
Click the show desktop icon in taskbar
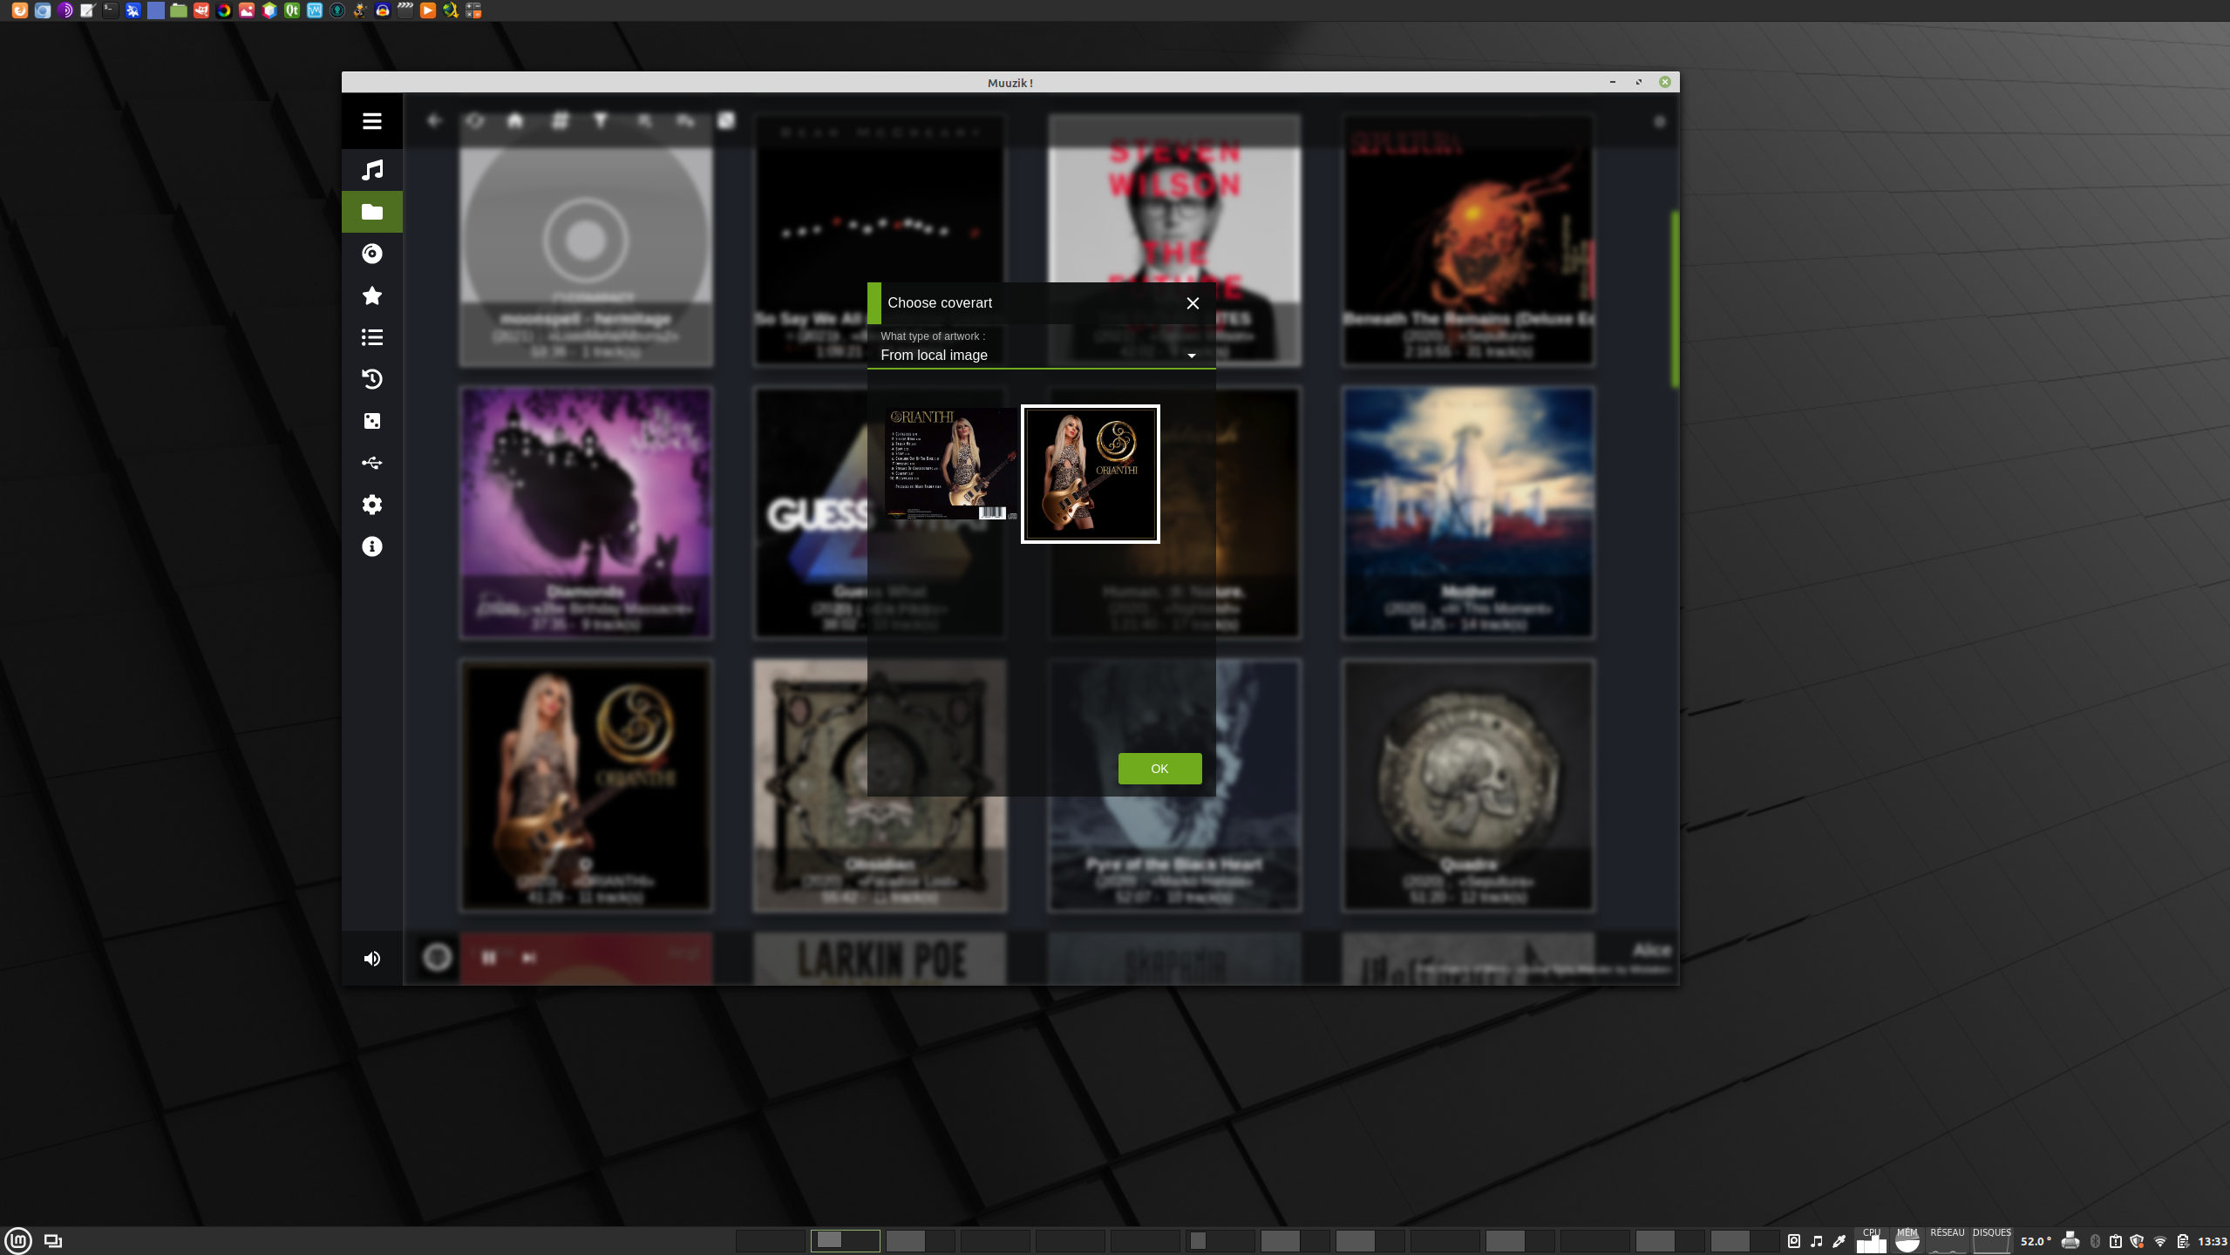[x=53, y=1241]
